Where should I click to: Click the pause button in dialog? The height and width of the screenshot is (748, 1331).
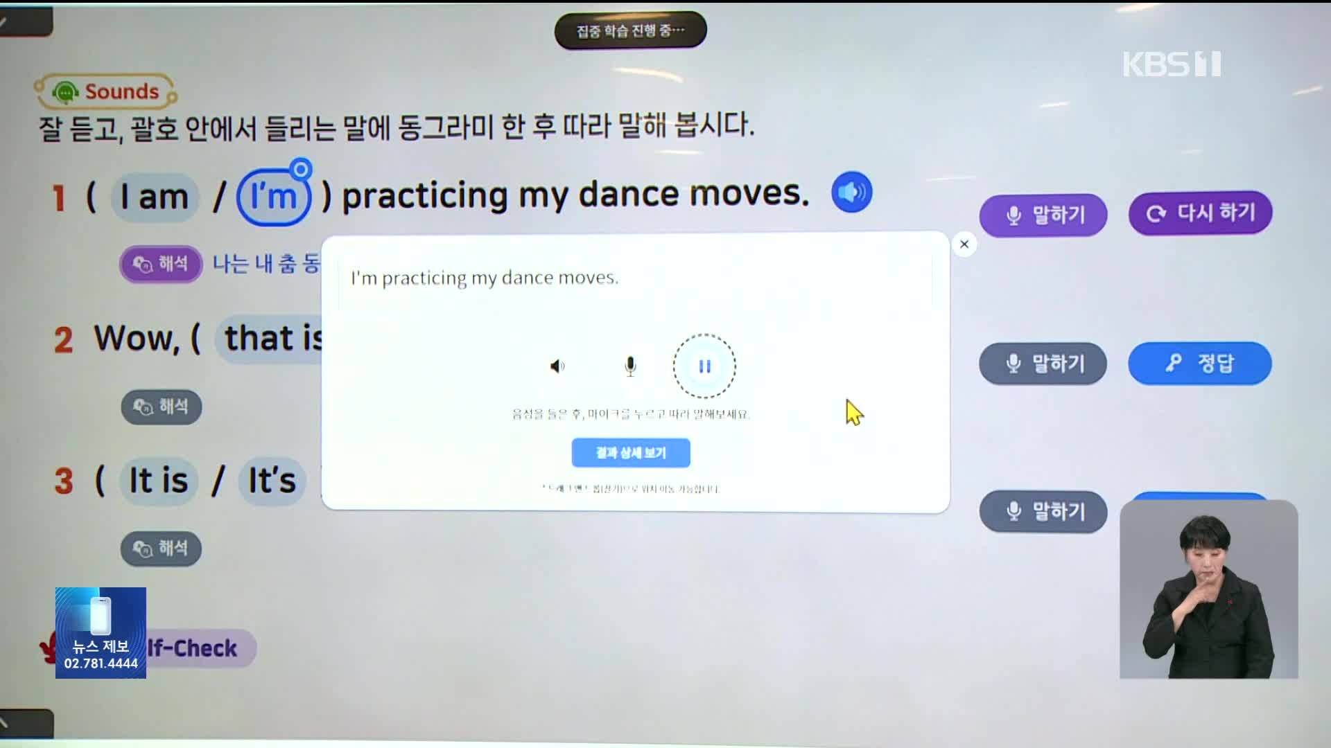pyautogui.click(x=705, y=366)
